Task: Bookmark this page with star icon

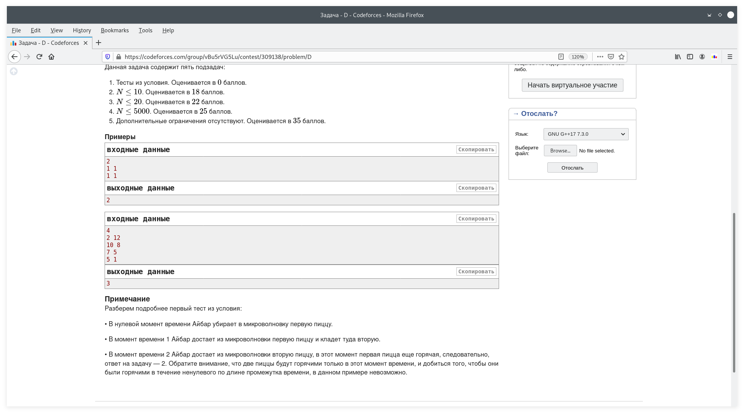Action: pos(622,57)
